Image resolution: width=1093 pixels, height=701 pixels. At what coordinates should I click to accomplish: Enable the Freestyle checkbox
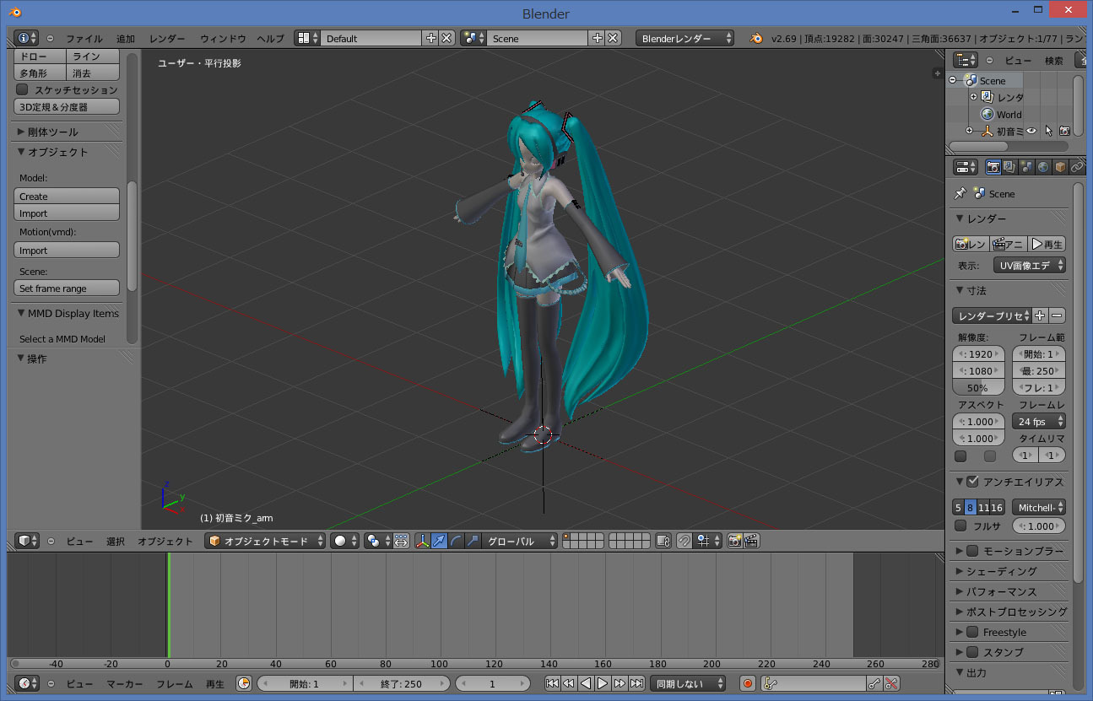click(x=972, y=632)
